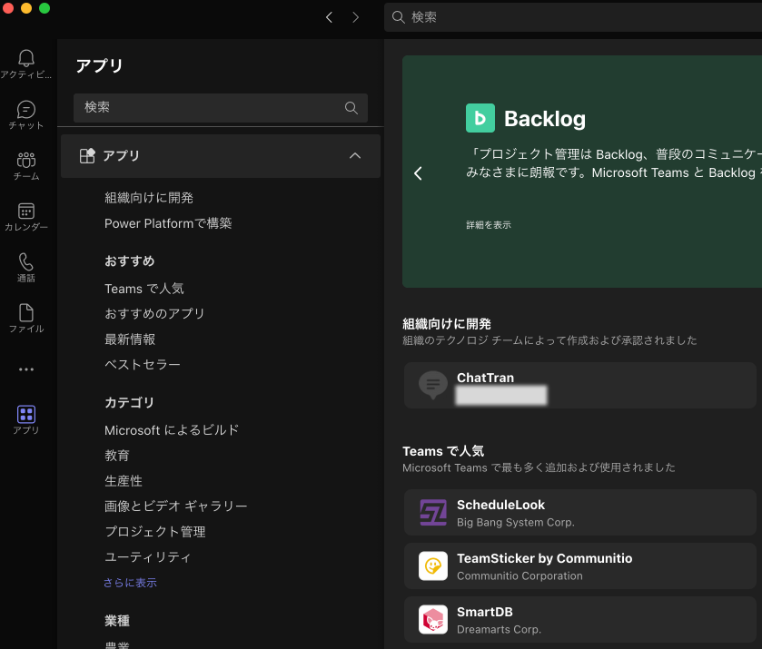
Task: Open the SmartDB app card
Action: [x=579, y=619]
